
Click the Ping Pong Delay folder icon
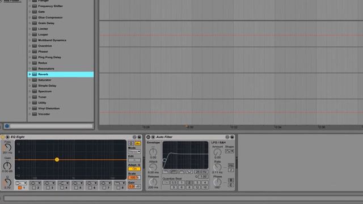coord(35,57)
